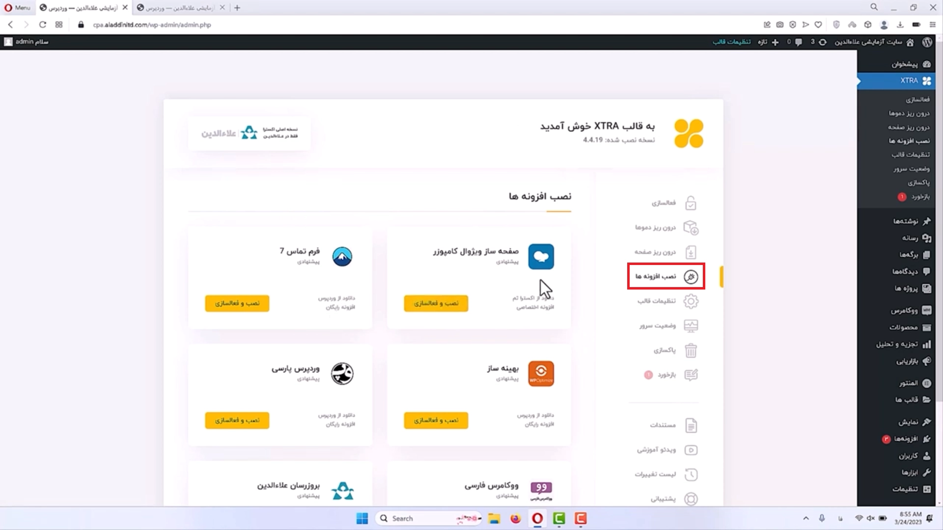Select feedback (بازخورد) in XTRA submenu
This screenshot has height=530, width=943.
tap(920, 197)
